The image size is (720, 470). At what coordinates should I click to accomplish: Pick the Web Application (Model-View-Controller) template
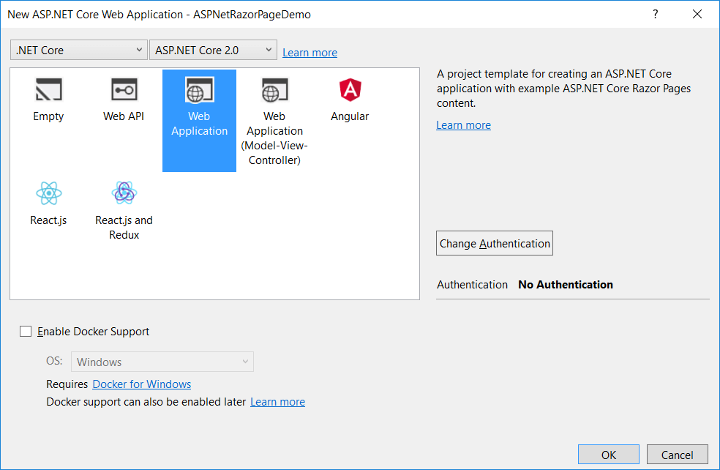[x=274, y=120]
